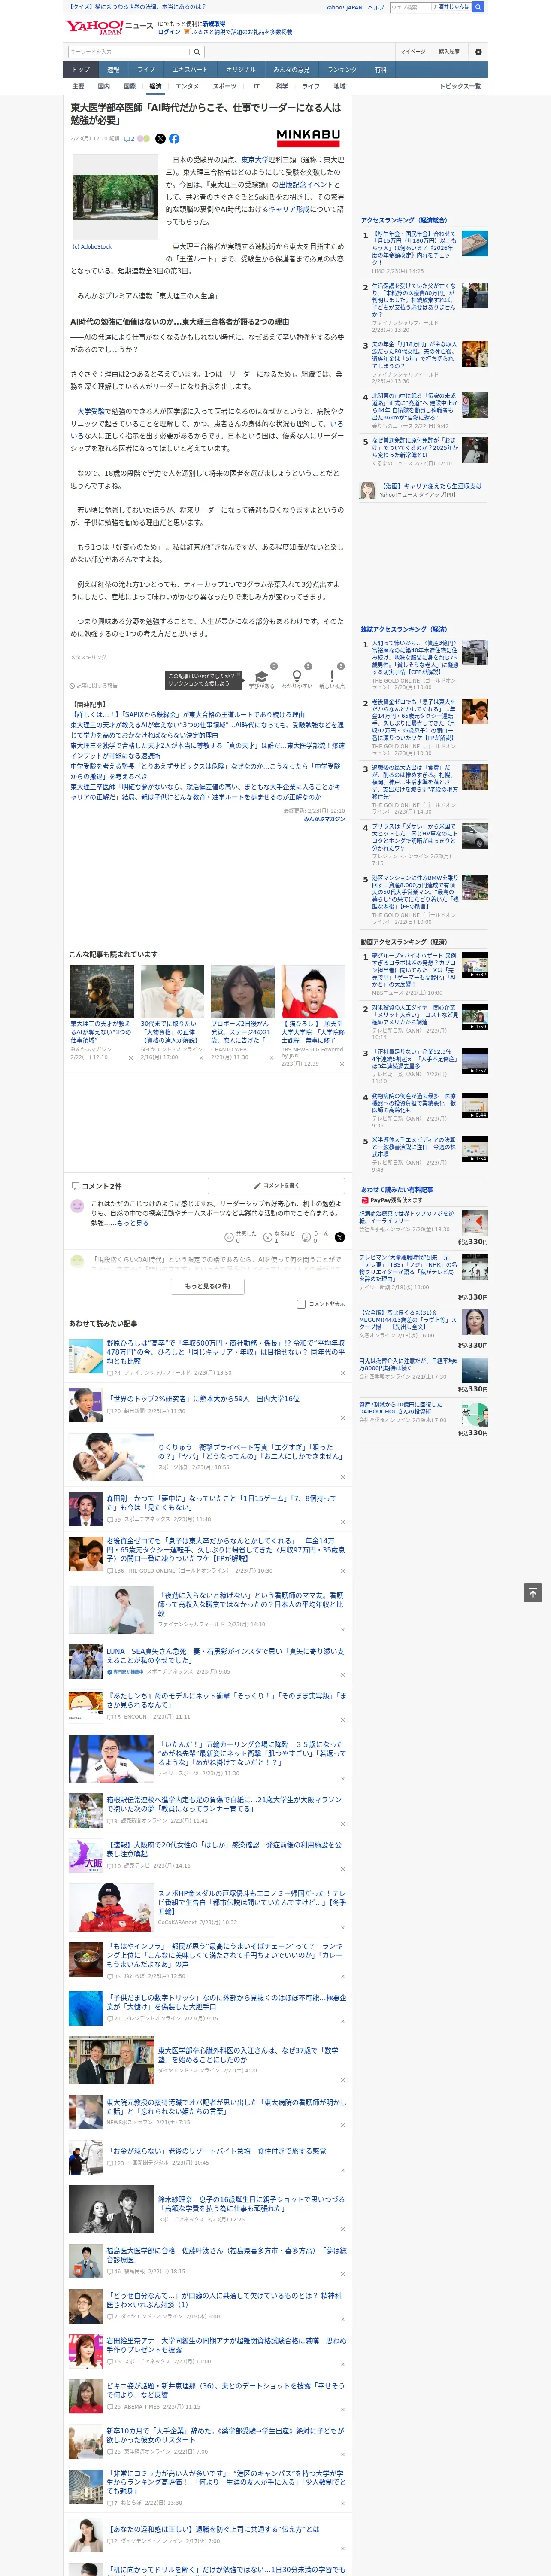Click the scroll-to-top arrow button
Screen dimensions: 551x2576
533,1593
